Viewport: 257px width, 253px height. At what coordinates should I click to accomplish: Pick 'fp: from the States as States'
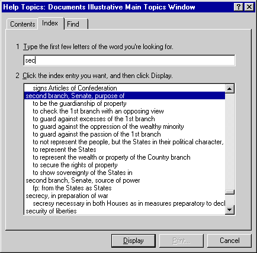tap(72, 188)
